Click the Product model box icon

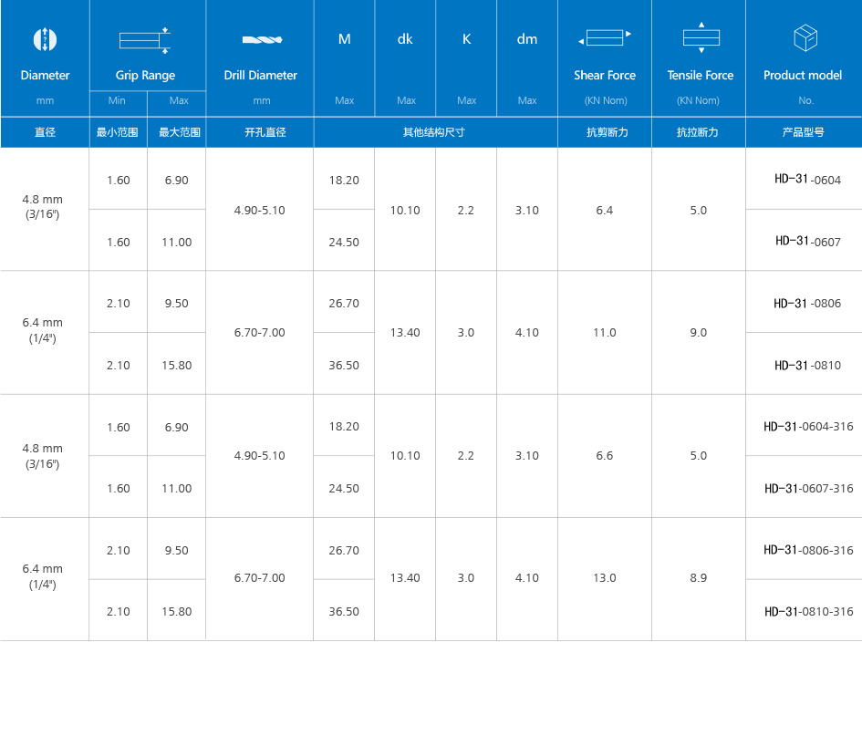click(805, 38)
